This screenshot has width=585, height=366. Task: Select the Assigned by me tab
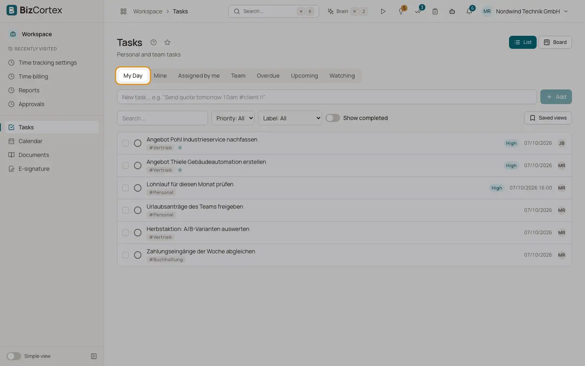(199, 76)
